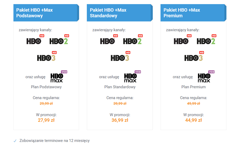Click the Zobowiązanie terminowe na 12 miesięcy text
The width and height of the screenshot is (252, 153).
click(54, 141)
